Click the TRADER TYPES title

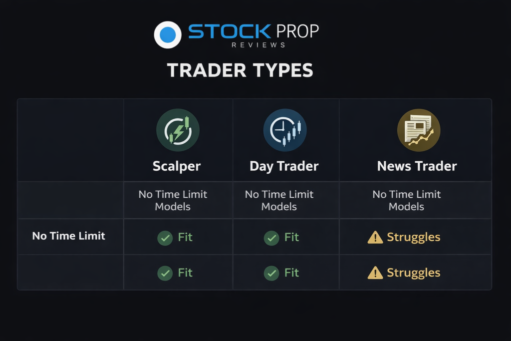[x=240, y=71]
